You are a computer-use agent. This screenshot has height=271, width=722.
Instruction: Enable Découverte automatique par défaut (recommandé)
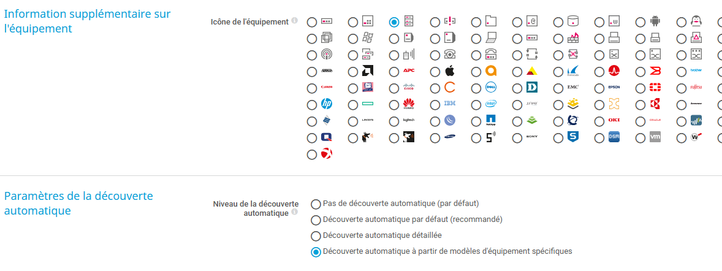tap(316, 219)
